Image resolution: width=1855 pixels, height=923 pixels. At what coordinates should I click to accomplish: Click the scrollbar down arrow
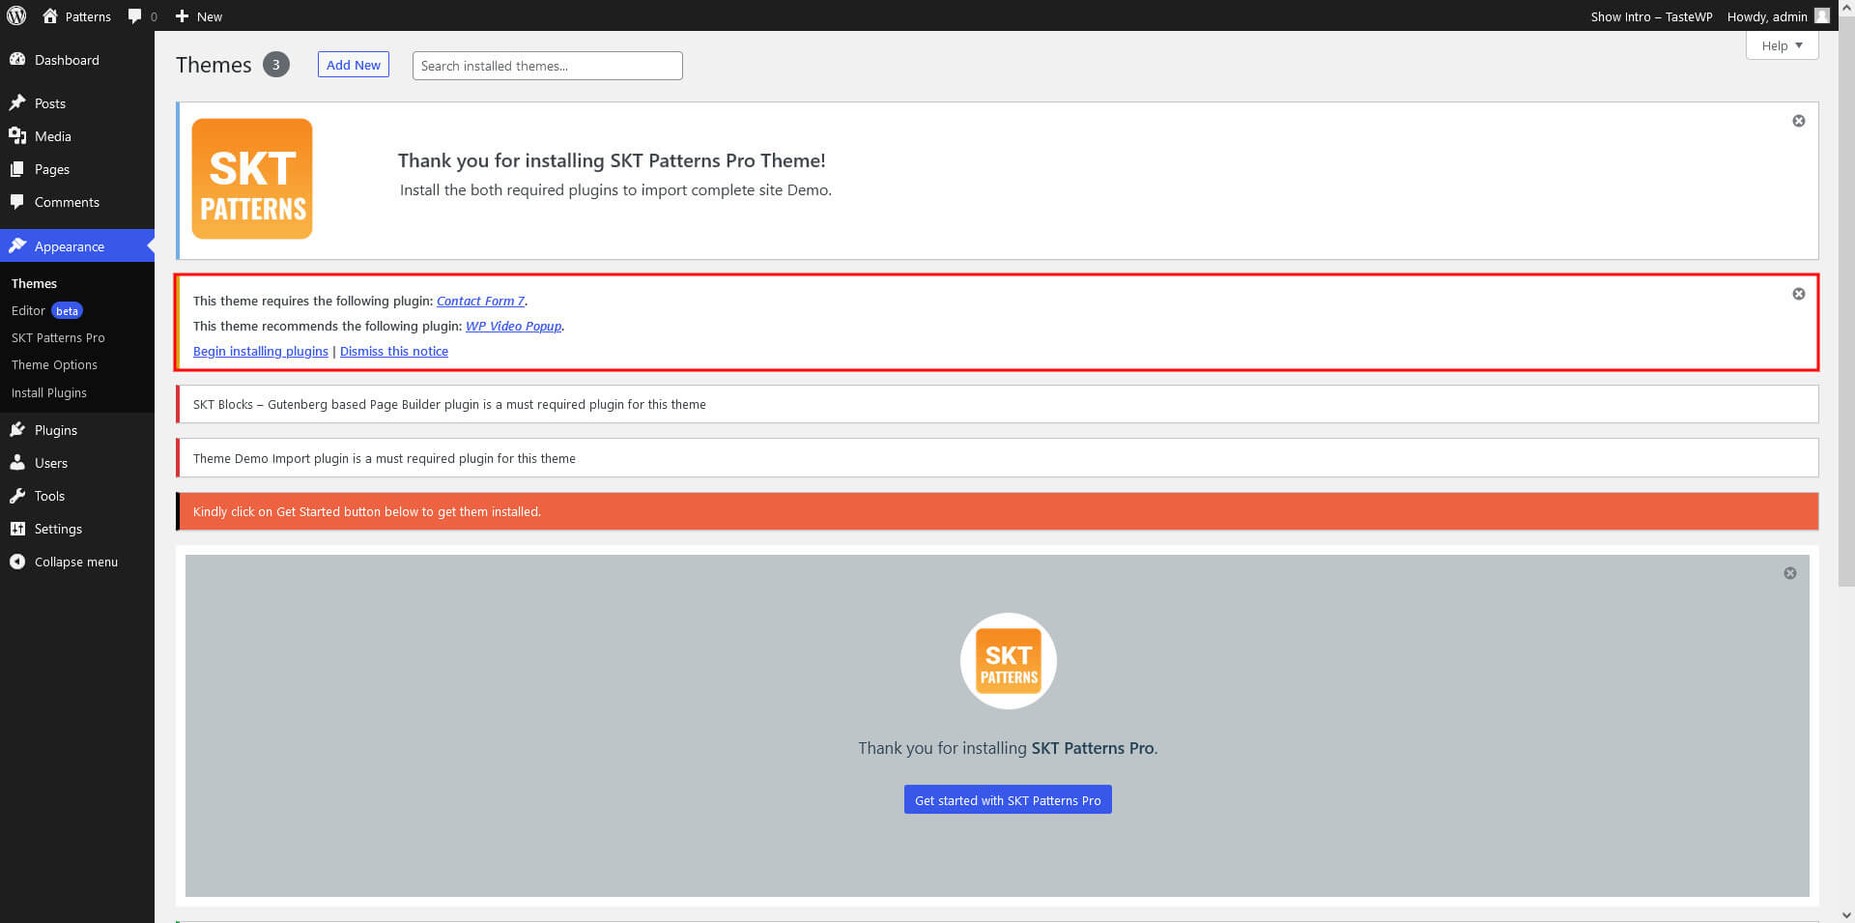(1846, 914)
